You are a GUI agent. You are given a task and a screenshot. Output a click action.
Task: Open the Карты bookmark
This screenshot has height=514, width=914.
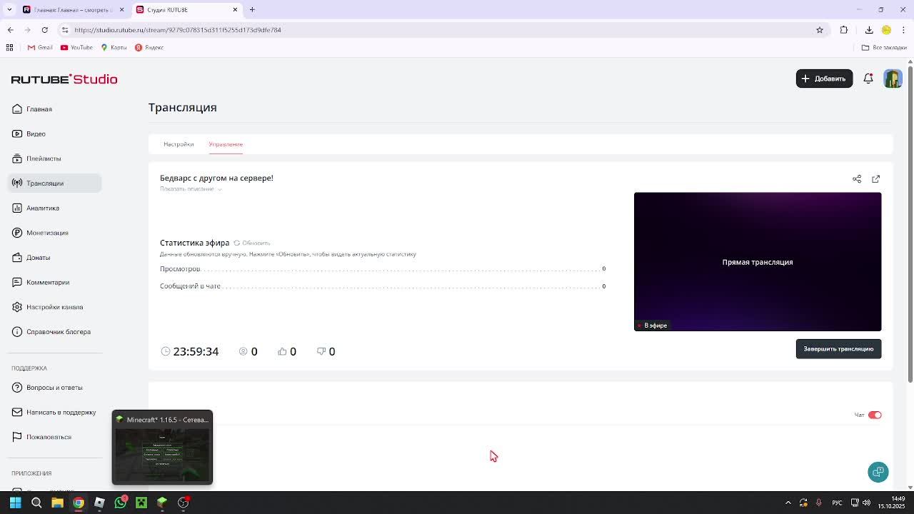[x=114, y=47]
